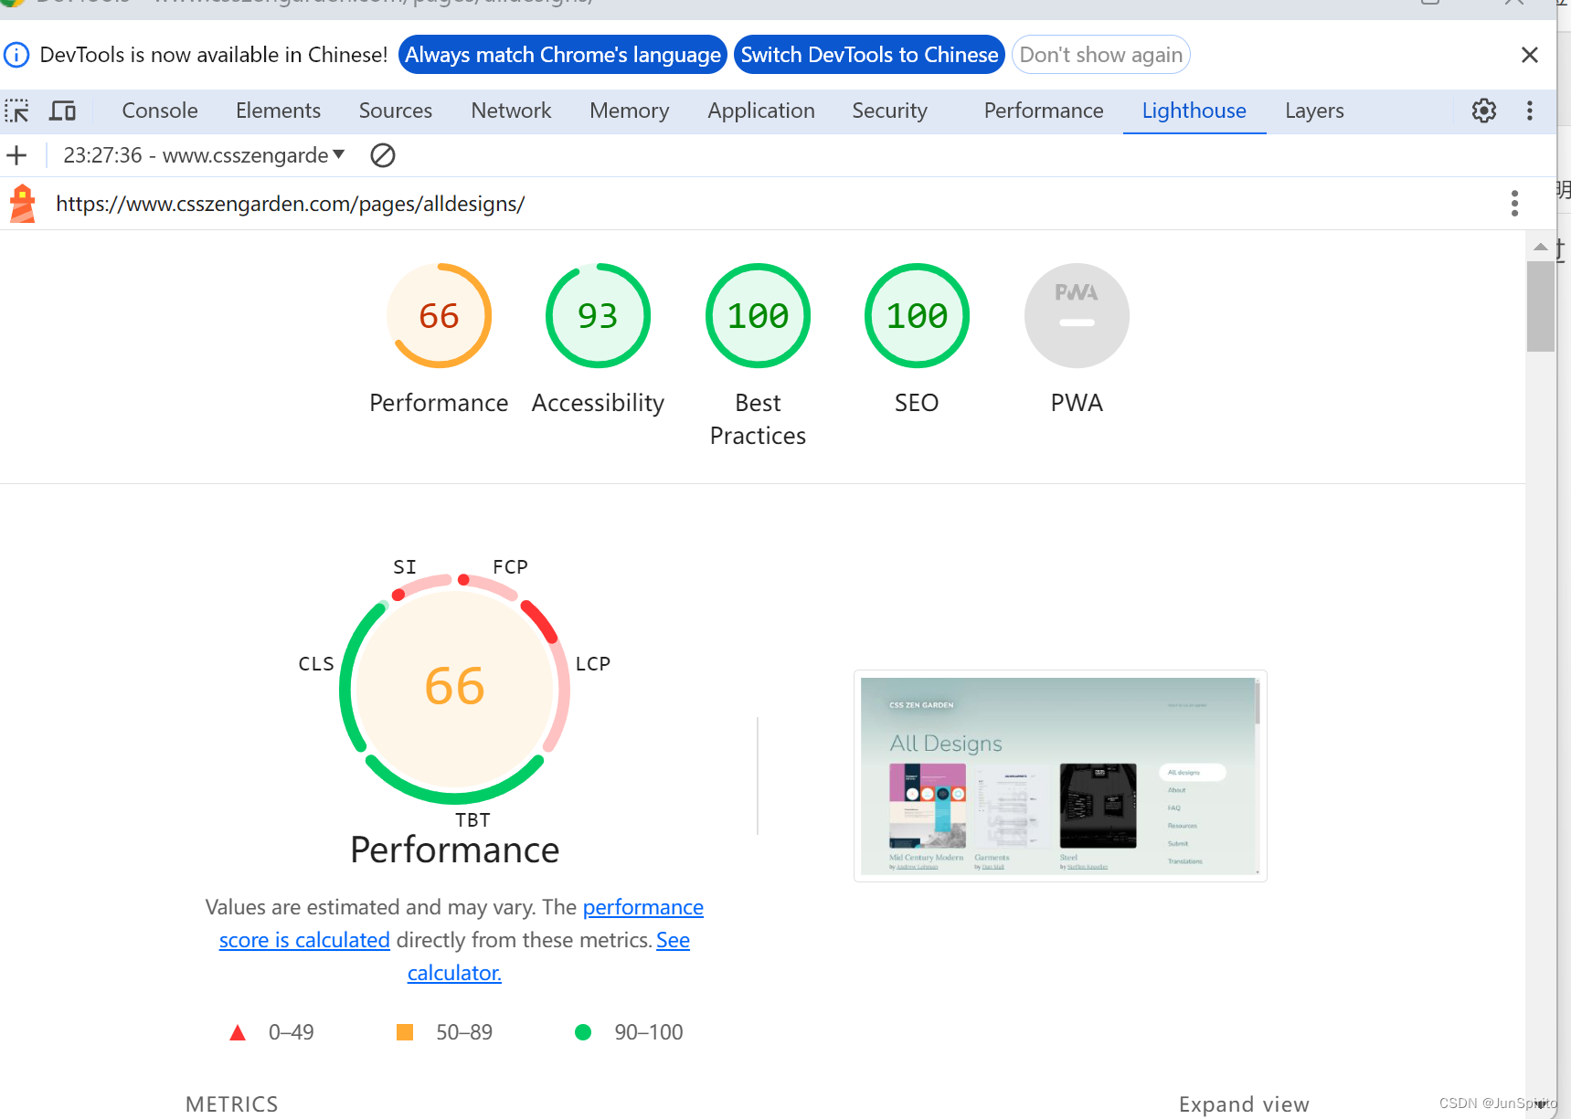Image resolution: width=1571 pixels, height=1119 pixels.
Task: Open the Performance tab
Action: [1044, 111]
